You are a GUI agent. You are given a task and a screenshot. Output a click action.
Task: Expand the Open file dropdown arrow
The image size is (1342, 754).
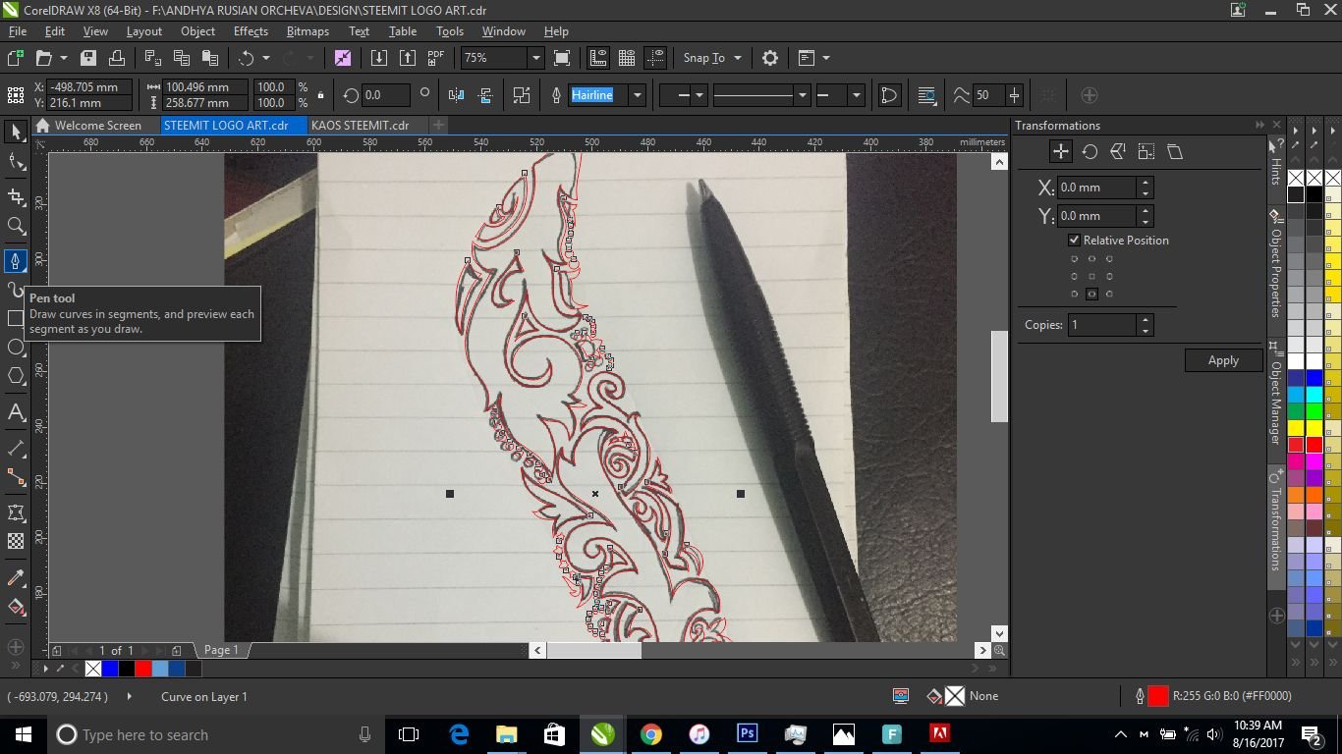(64, 58)
